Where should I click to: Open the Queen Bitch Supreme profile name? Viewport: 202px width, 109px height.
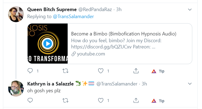(52, 9)
